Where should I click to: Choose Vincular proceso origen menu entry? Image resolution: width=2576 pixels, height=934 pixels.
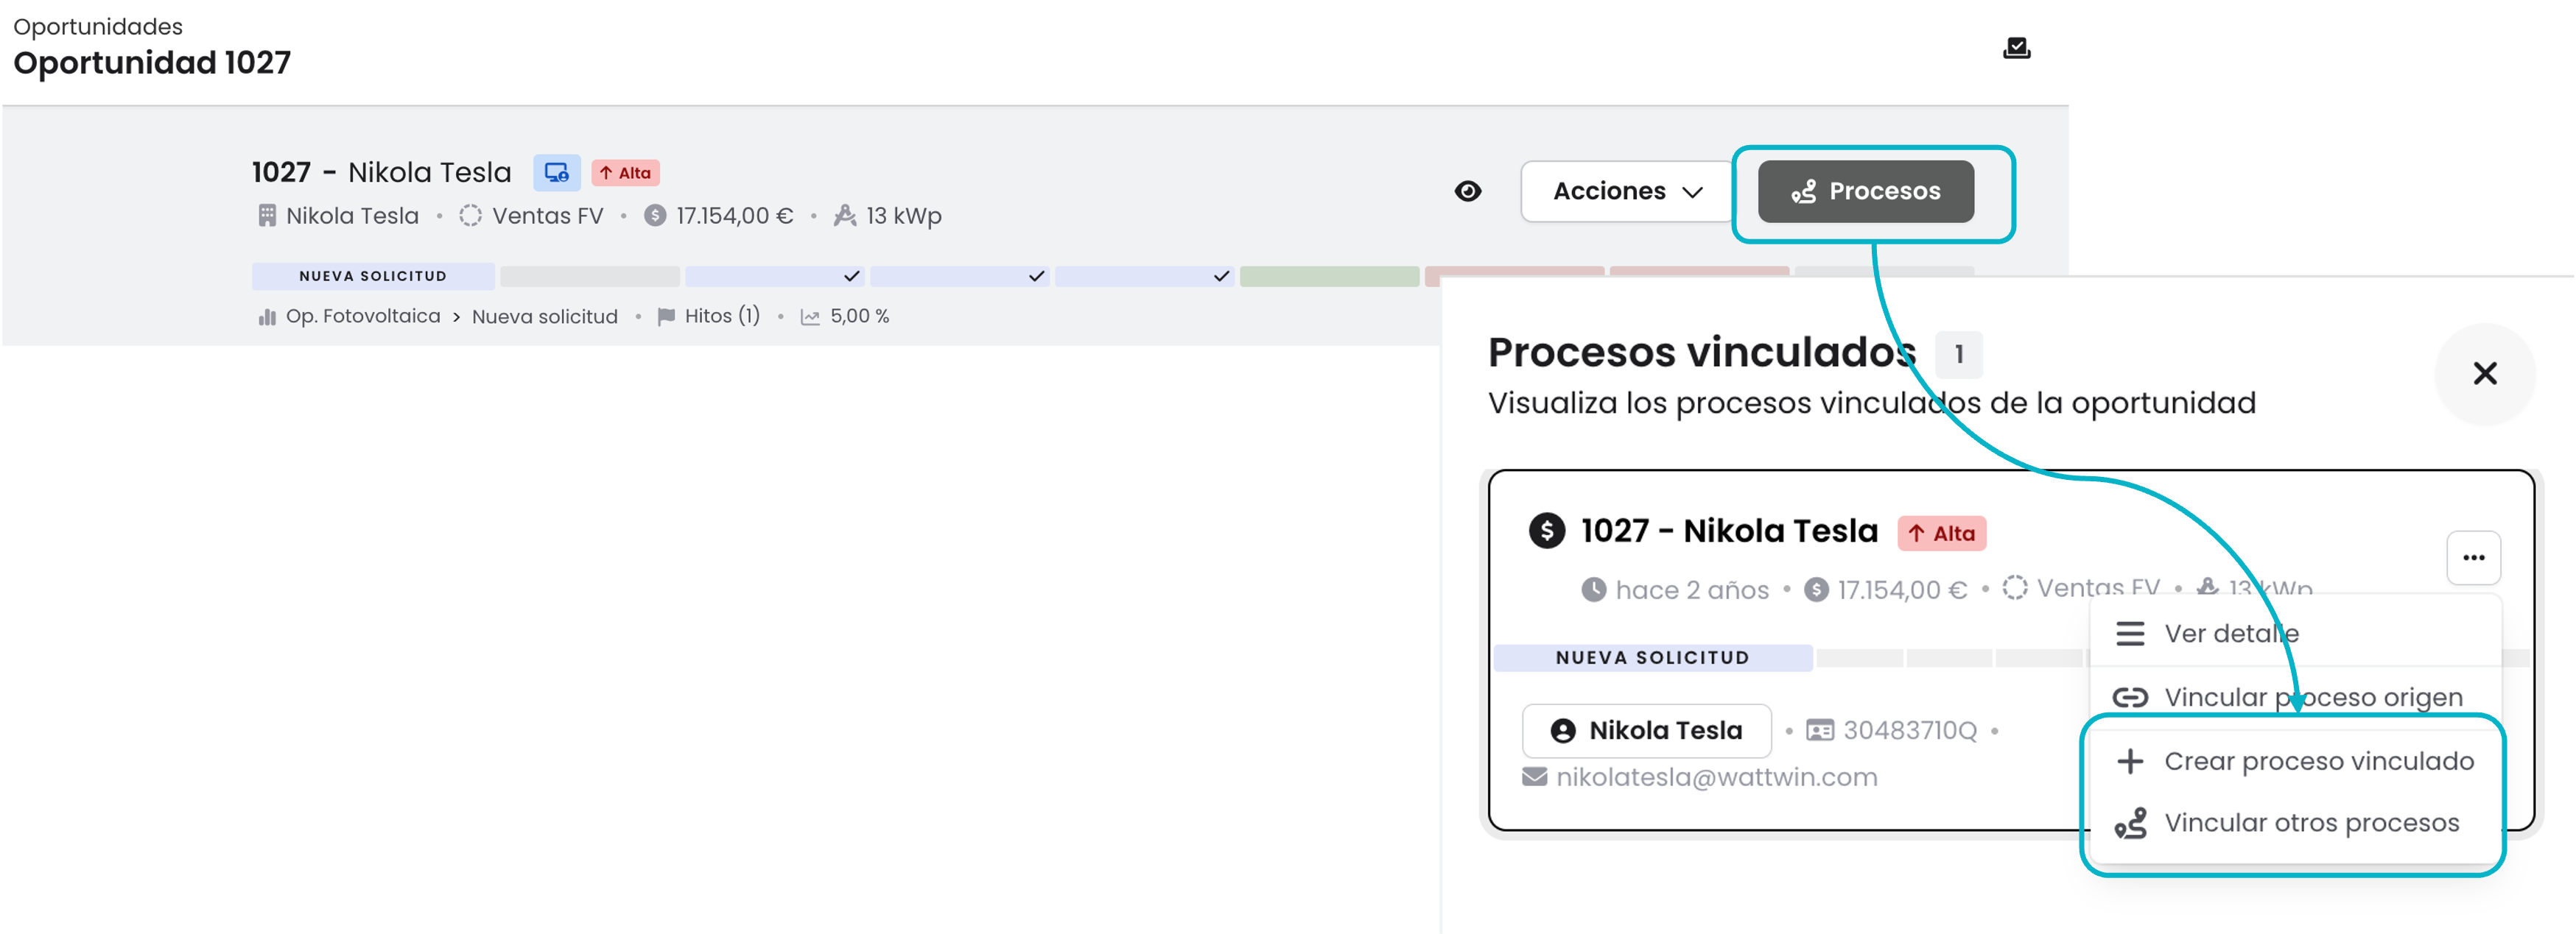(2296, 697)
